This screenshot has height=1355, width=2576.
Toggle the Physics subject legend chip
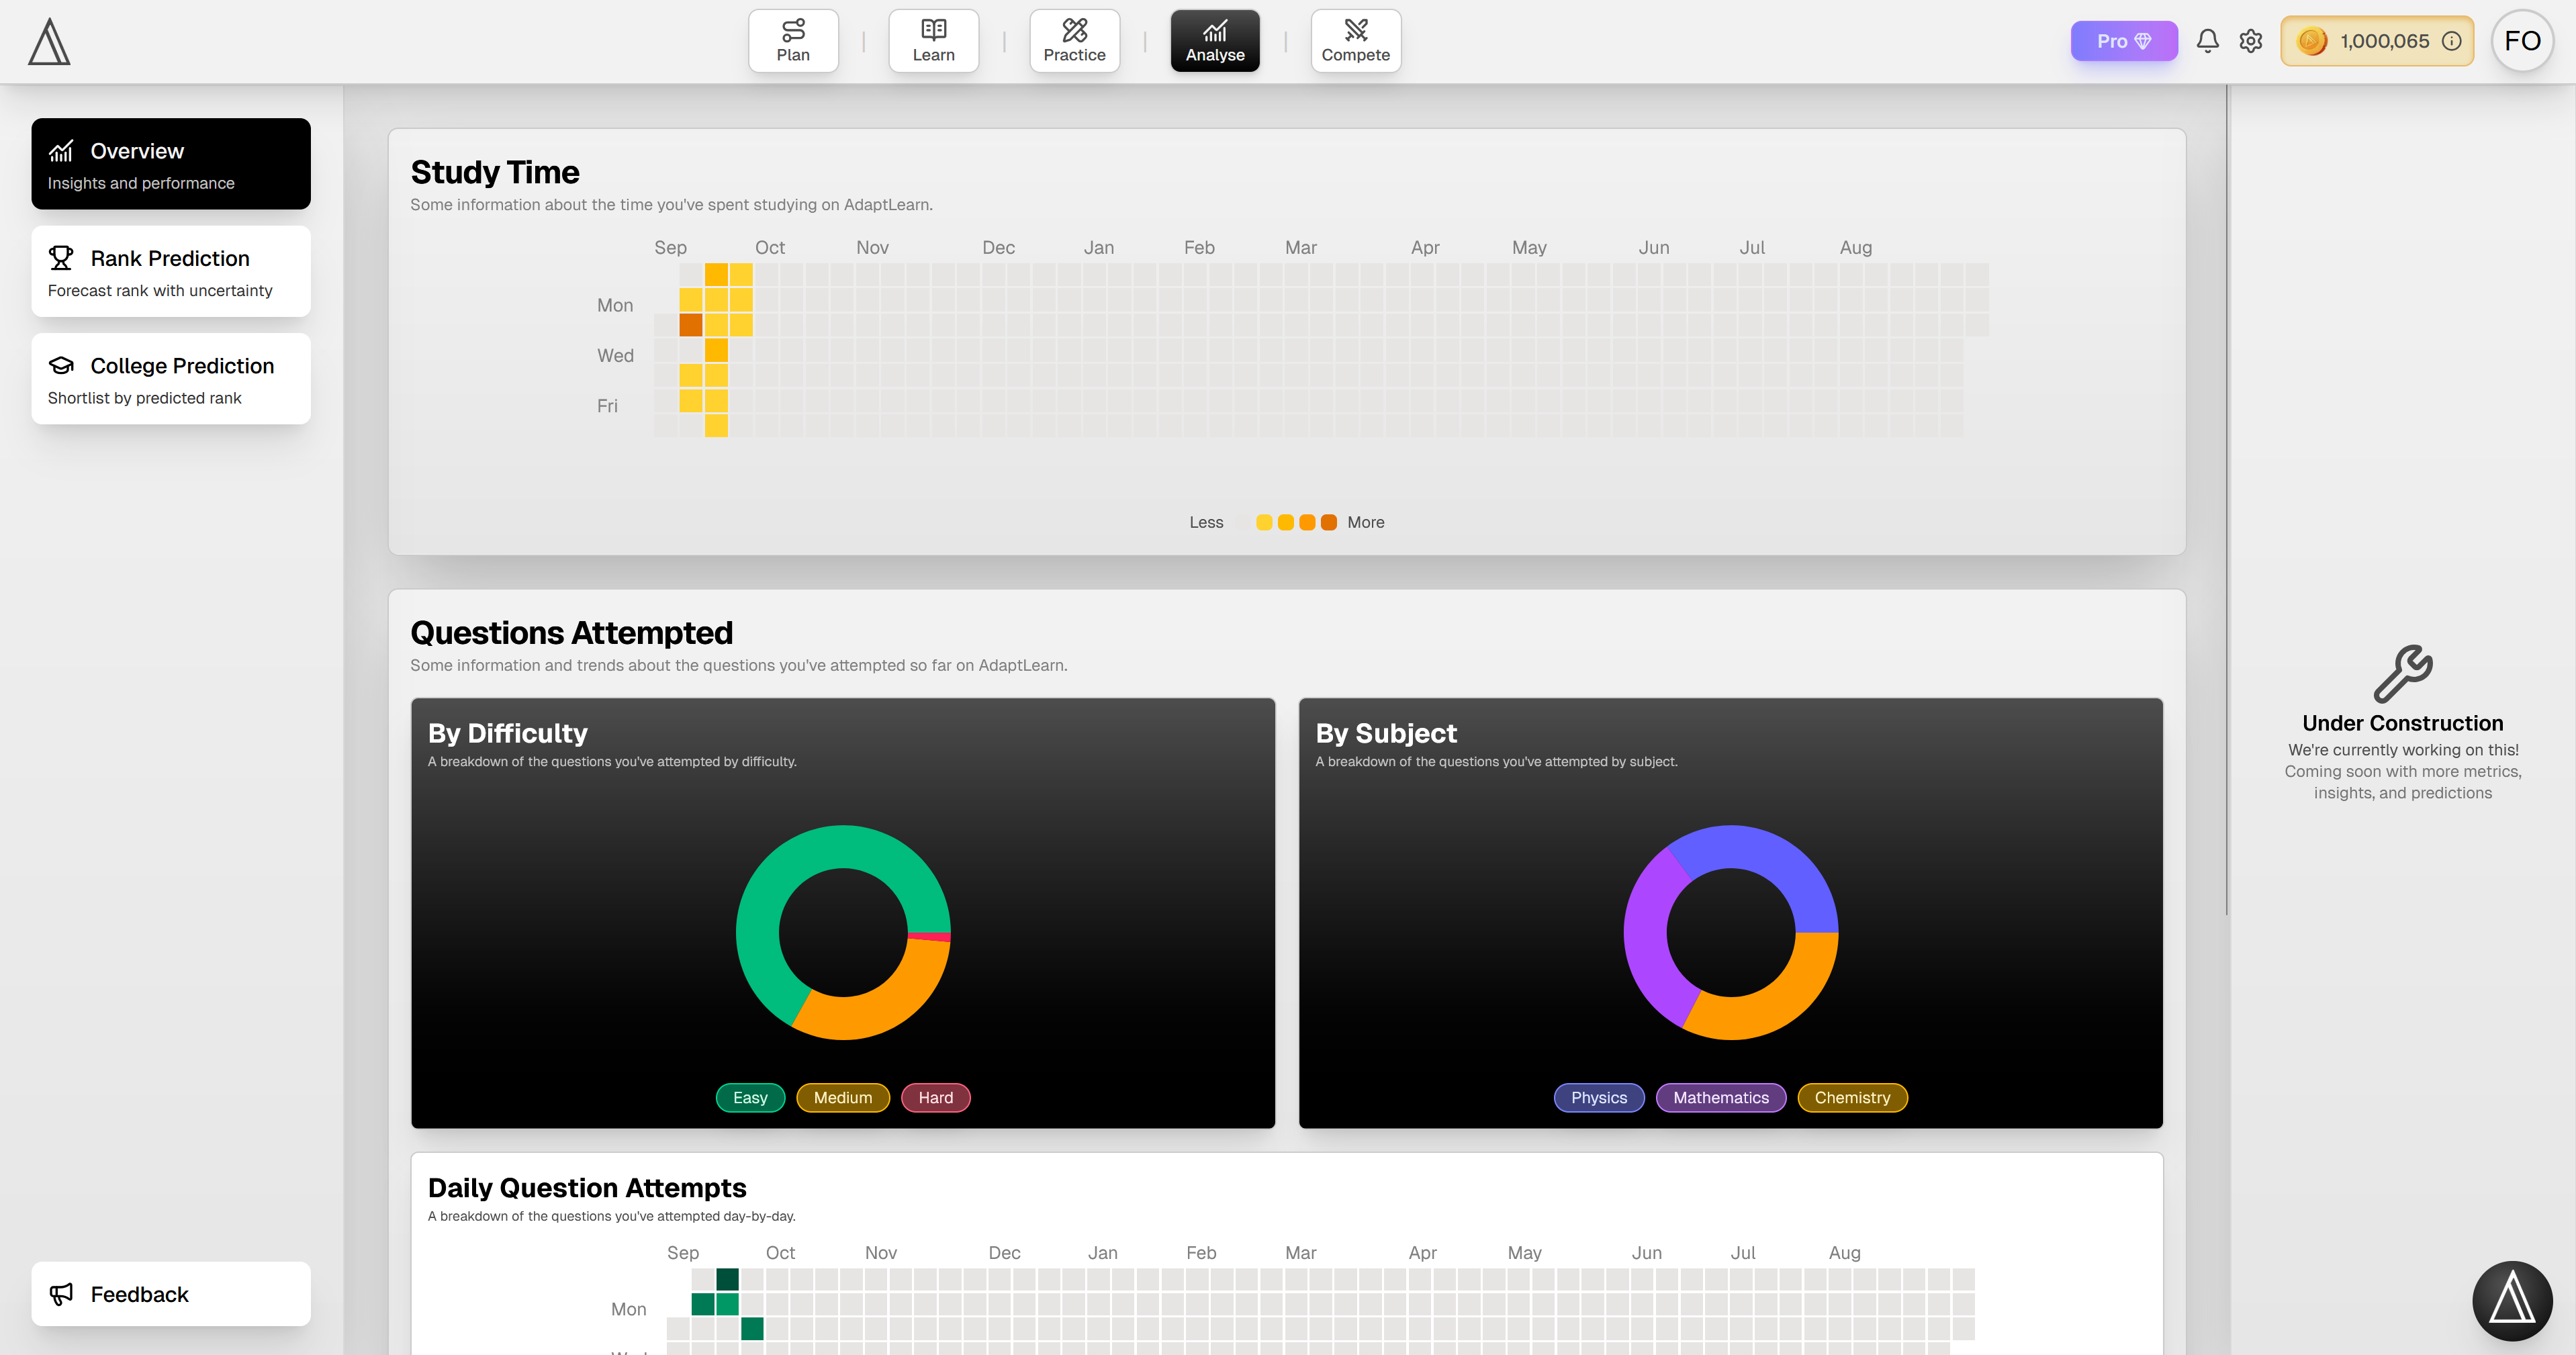click(x=1598, y=1097)
